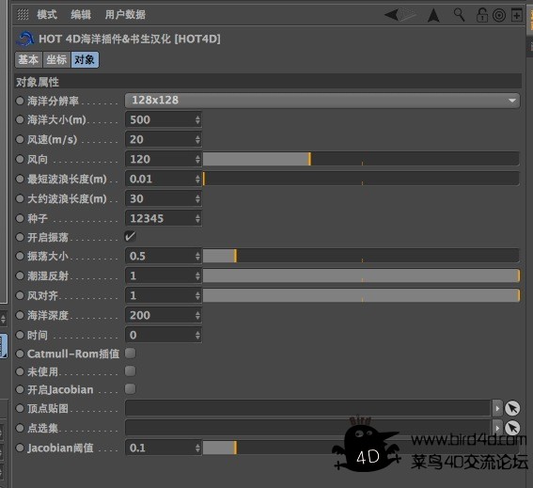The image size is (533, 488).
Task: Adjust the 风向 slider
Action: 361,159
